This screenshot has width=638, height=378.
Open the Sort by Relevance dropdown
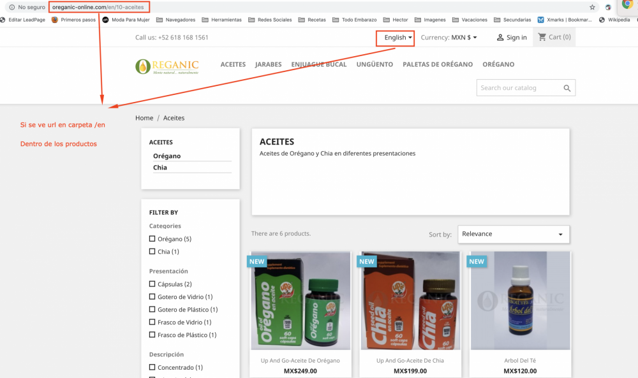[514, 234]
